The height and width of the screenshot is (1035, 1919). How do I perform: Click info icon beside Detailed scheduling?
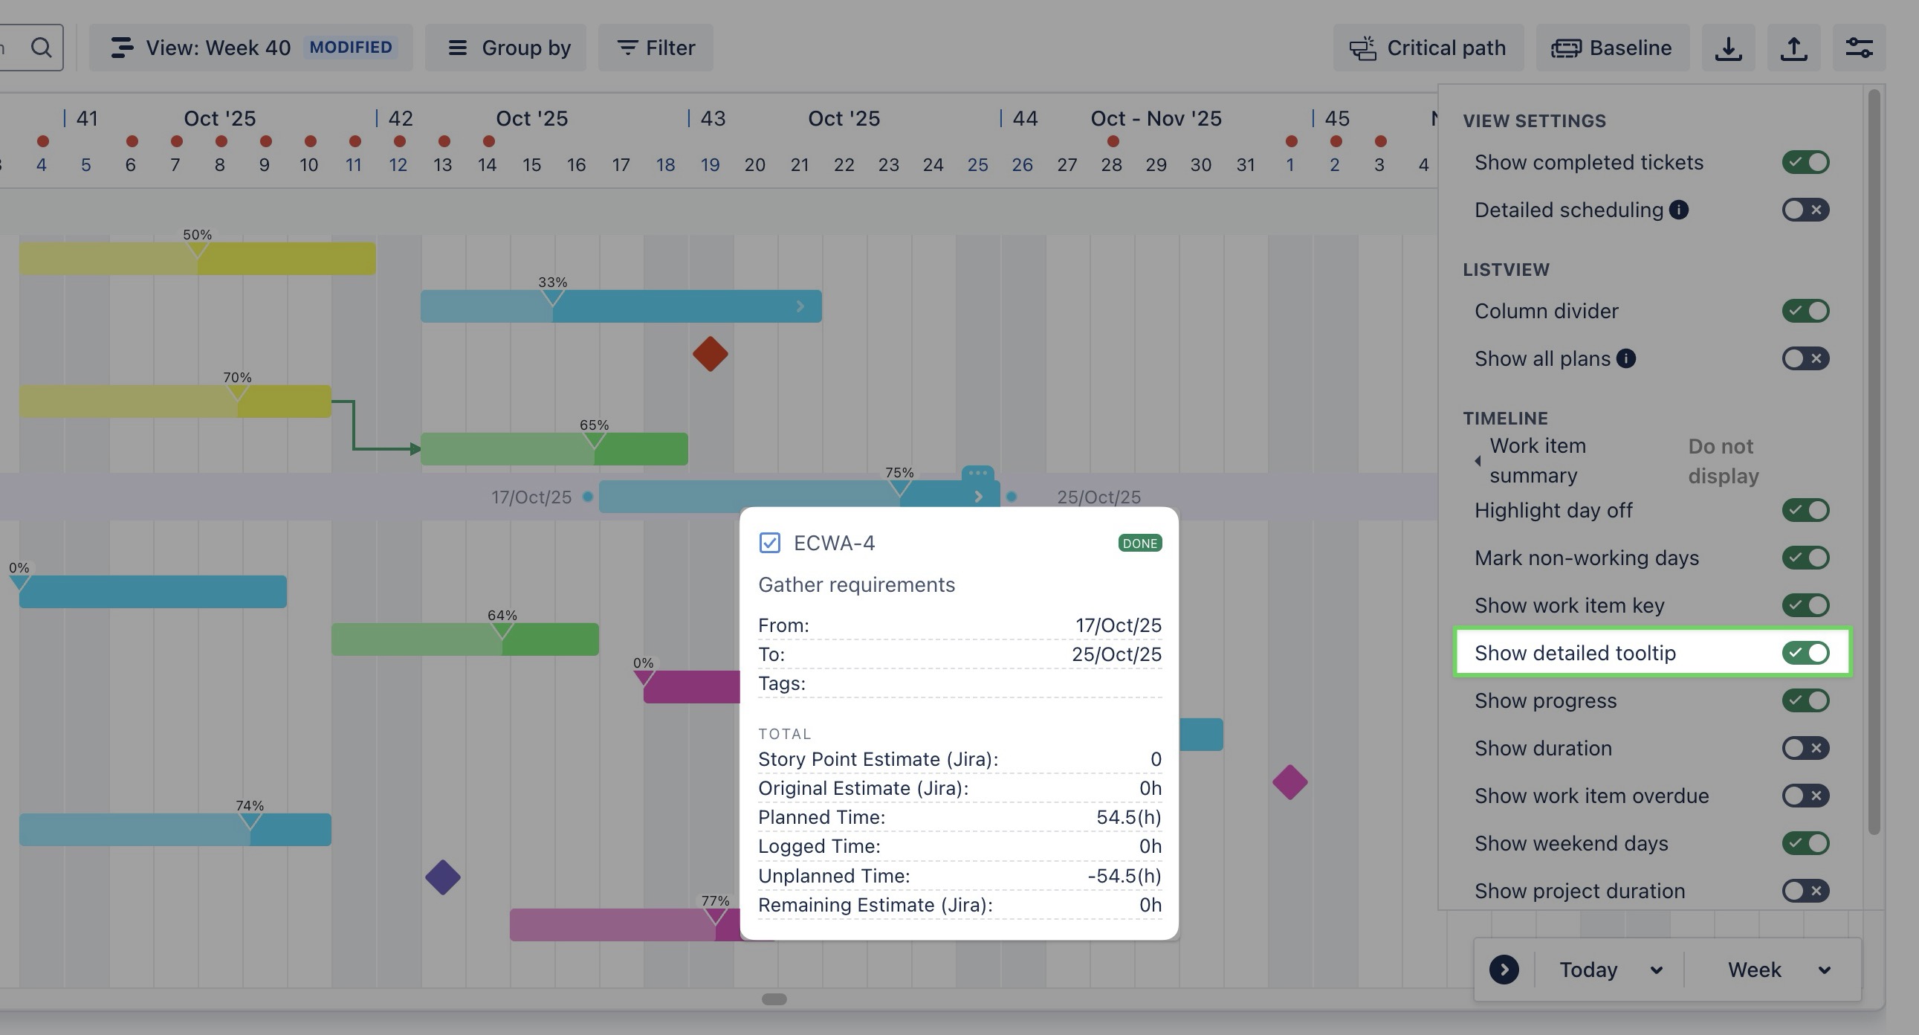point(1678,210)
